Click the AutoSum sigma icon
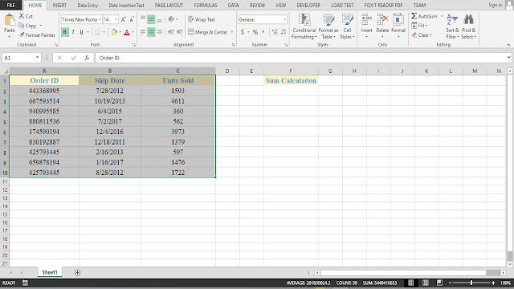This screenshot has height=289, width=514. click(414, 16)
